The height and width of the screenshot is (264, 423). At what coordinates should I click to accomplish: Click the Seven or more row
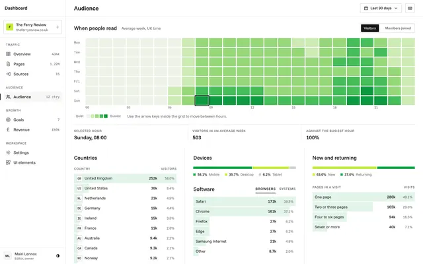(x=364, y=227)
